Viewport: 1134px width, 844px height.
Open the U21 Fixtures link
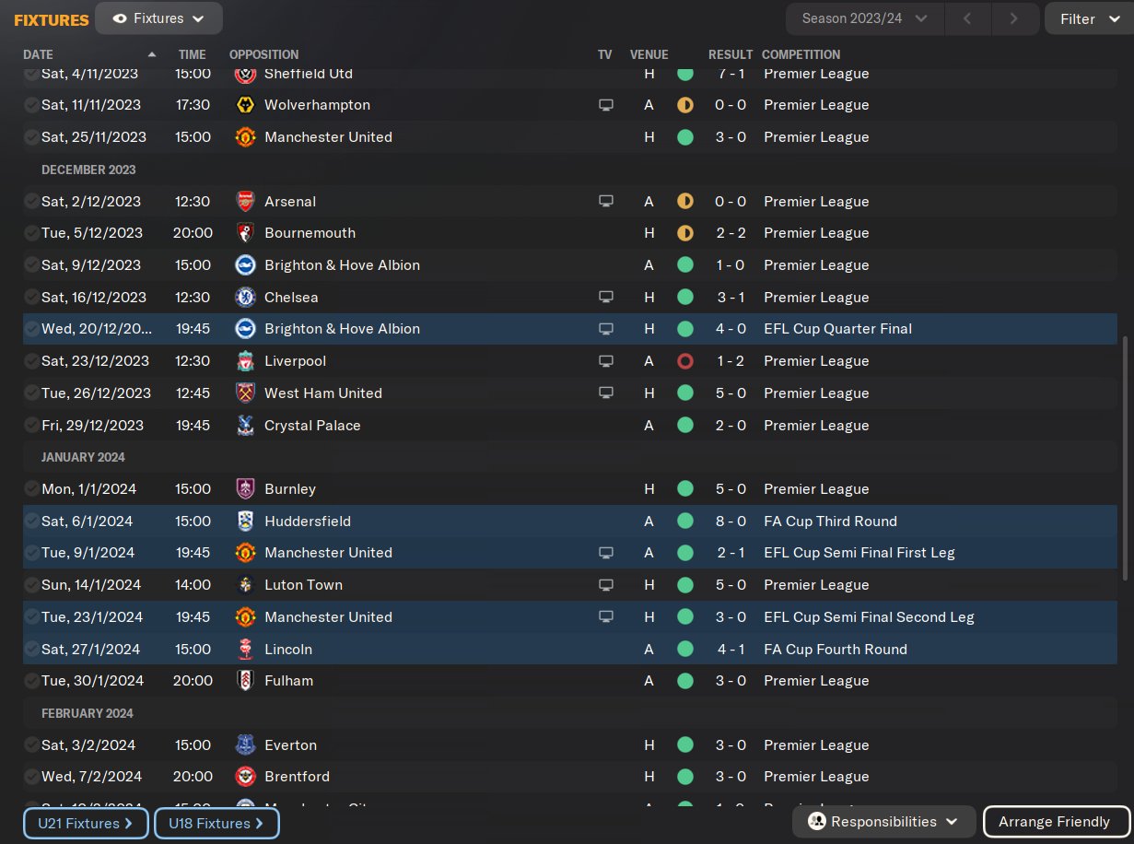[x=86, y=823]
